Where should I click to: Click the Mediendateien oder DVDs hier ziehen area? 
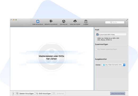51,57
